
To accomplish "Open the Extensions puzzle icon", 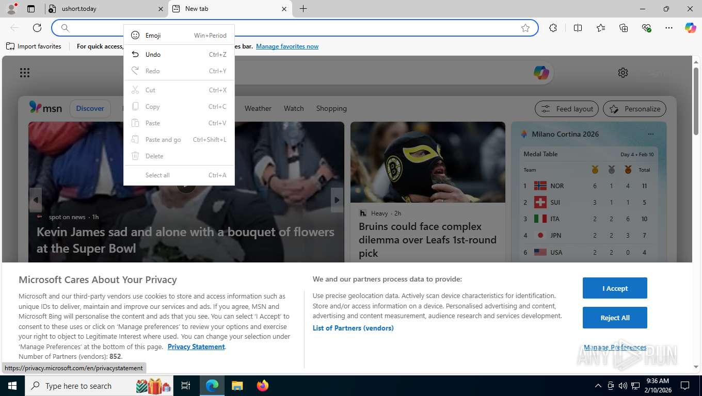I will [553, 28].
